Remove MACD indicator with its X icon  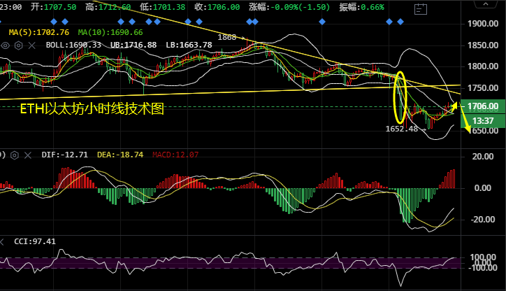coord(28,155)
